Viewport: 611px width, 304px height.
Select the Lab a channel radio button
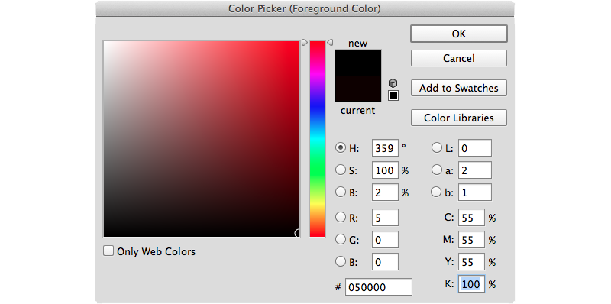(x=436, y=170)
